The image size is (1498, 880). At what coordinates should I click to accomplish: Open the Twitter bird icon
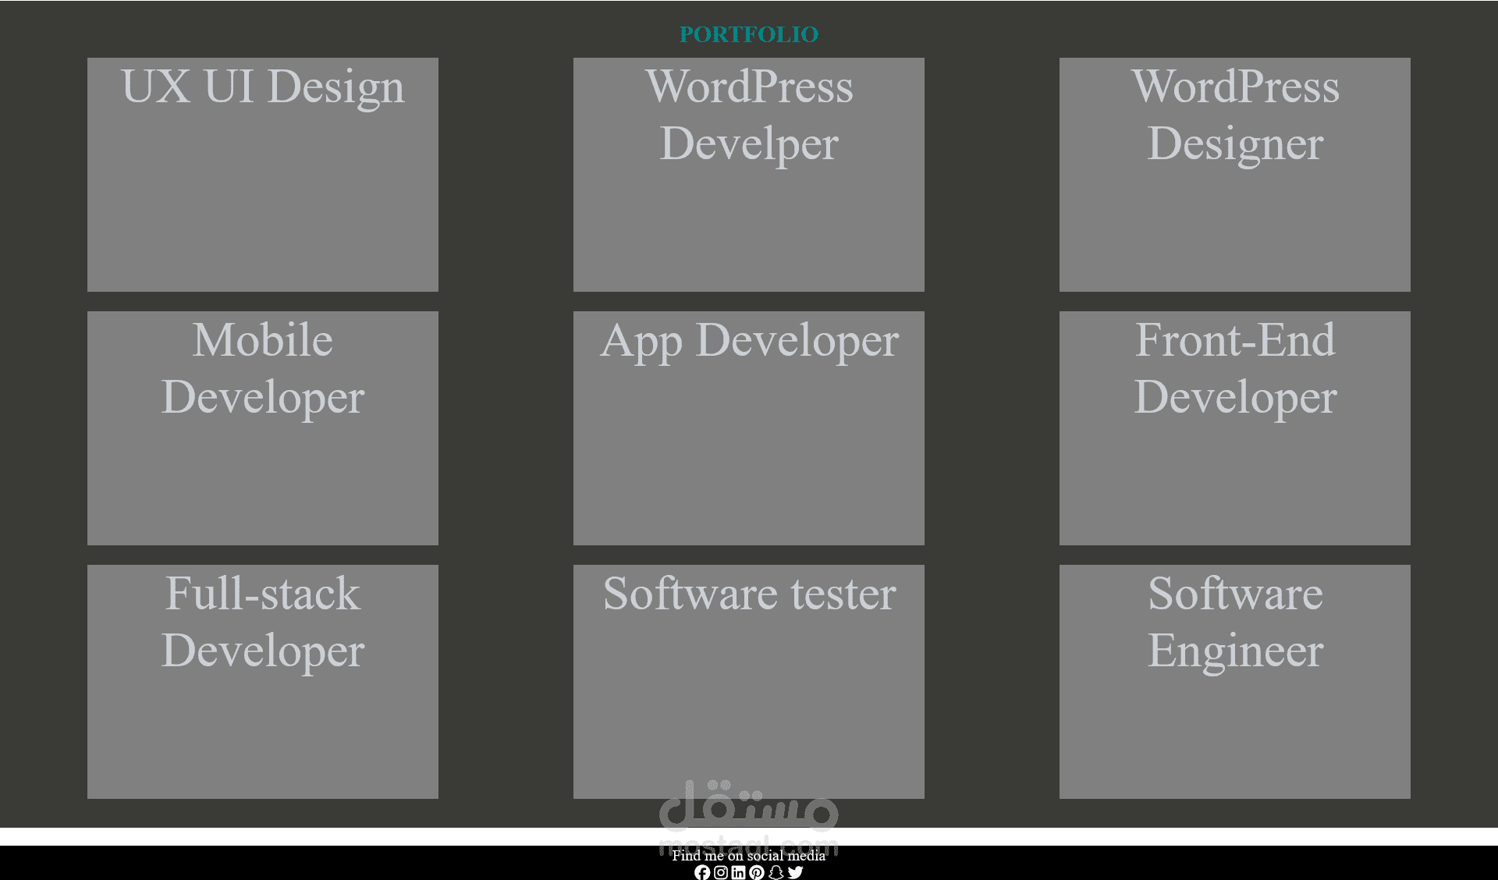coord(795,872)
